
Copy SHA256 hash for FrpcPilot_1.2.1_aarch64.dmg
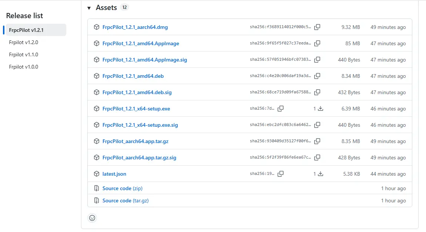[x=317, y=27]
